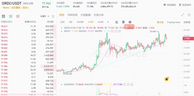Switch chart to Trading View mode
194x96 pixels.
pos(174,22)
